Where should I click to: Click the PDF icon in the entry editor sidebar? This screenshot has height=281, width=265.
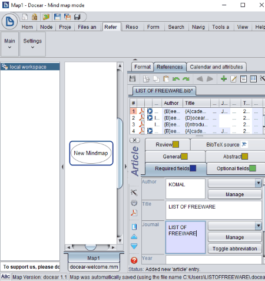[x=134, y=213]
